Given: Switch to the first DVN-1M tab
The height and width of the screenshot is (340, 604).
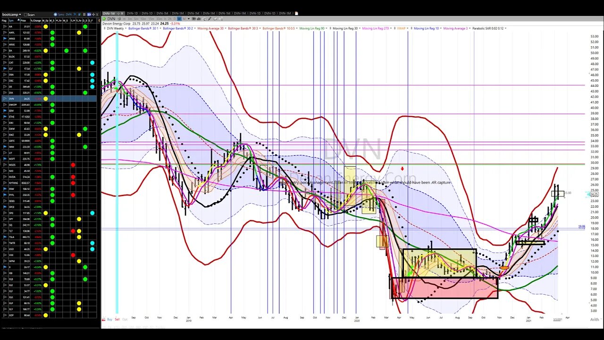Looking at the screenshot, I should click(x=162, y=13).
